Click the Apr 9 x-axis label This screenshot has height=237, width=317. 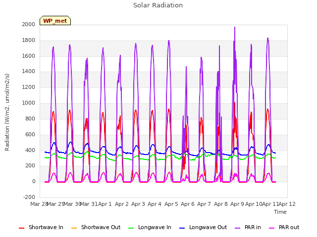237,204
